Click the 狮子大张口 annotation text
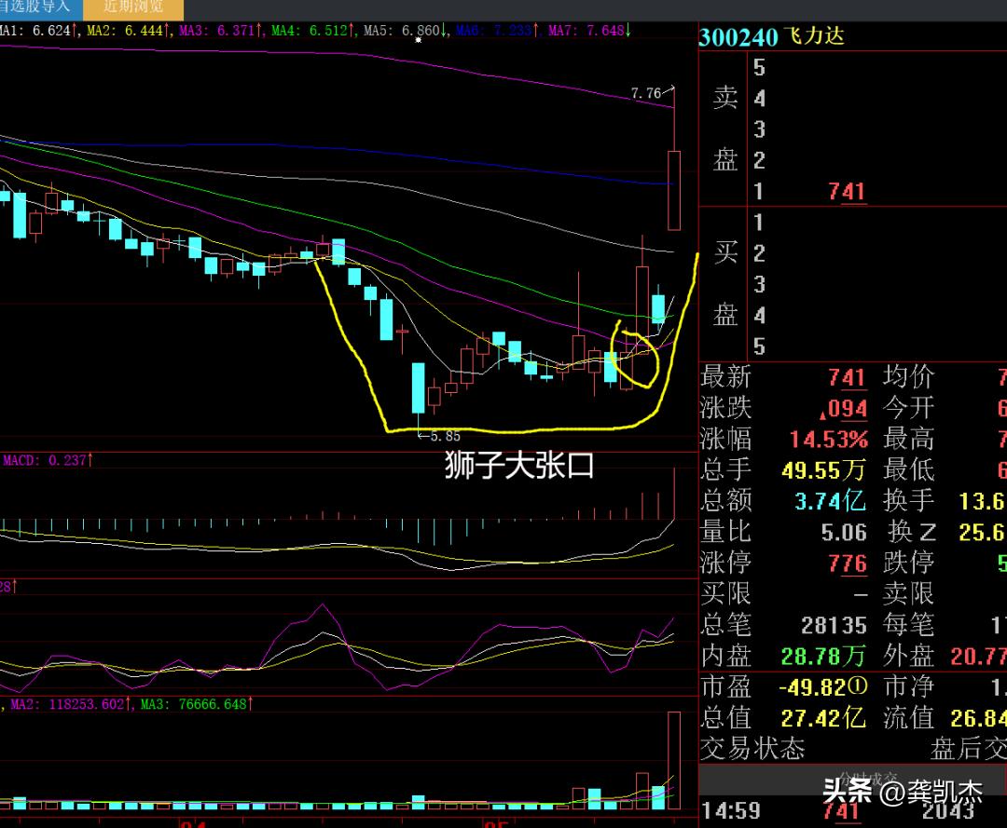This screenshot has width=1007, height=828. (x=519, y=465)
